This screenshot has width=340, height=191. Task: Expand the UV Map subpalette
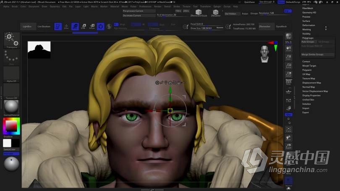306,74
